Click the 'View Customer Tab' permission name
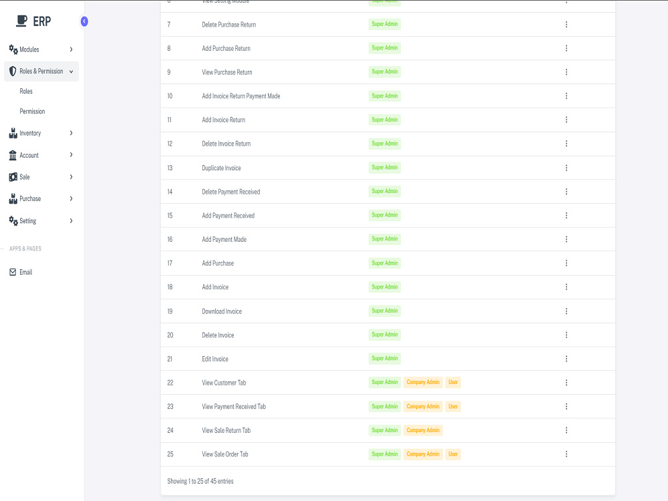This screenshot has height=501, width=668. tap(224, 383)
